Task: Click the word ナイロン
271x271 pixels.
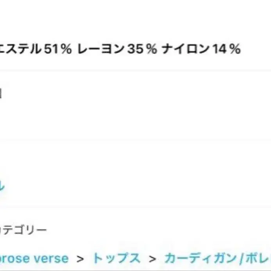Action: 187,50
